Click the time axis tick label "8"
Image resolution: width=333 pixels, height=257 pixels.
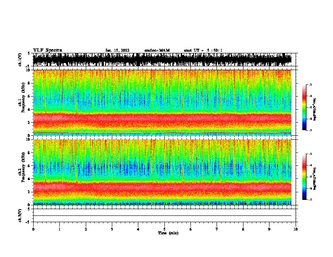tap(243, 229)
